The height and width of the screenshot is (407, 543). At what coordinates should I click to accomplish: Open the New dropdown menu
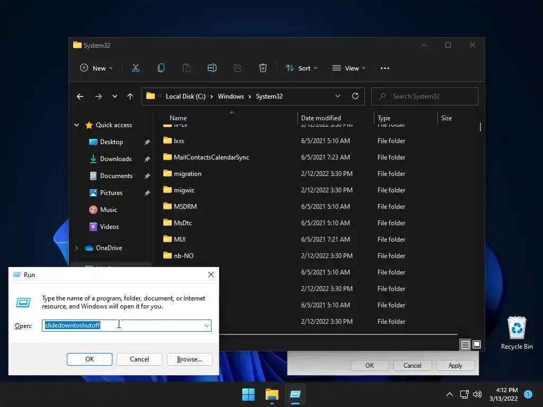coord(97,68)
